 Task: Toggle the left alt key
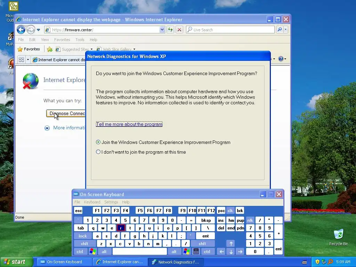[104, 252]
